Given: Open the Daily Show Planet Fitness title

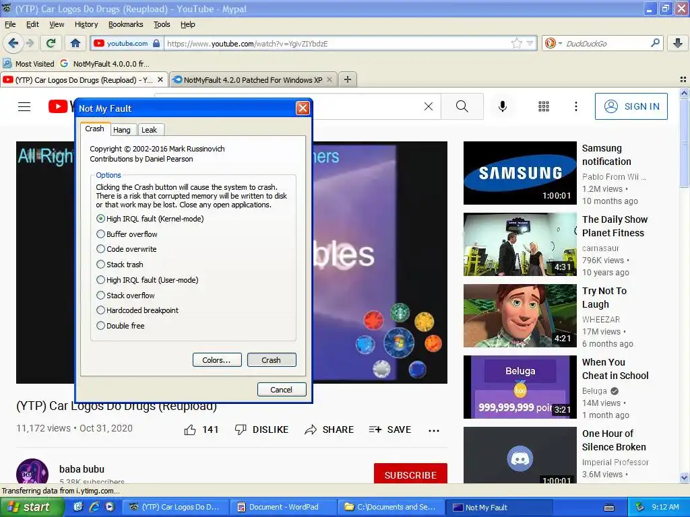Looking at the screenshot, I should pos(615,226).
